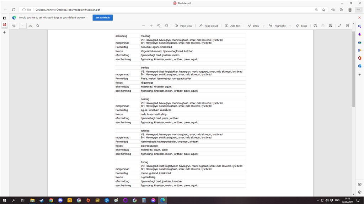Print the Madplan PDF
Image resolution: width=364 pixels, height=204 pixels.
coord(315,26)
